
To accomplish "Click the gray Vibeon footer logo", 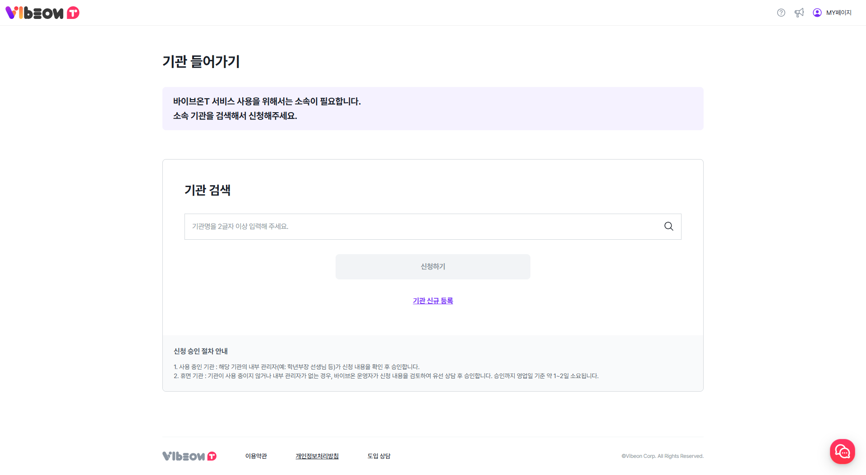I will pyautogui.click(x=189, y=456).
